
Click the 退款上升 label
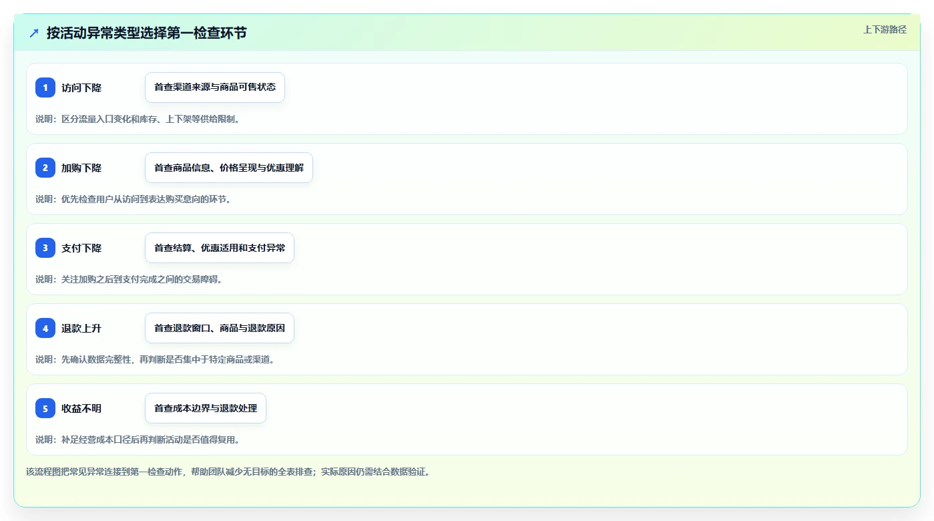pyautogui.click(x=81, y=328)
